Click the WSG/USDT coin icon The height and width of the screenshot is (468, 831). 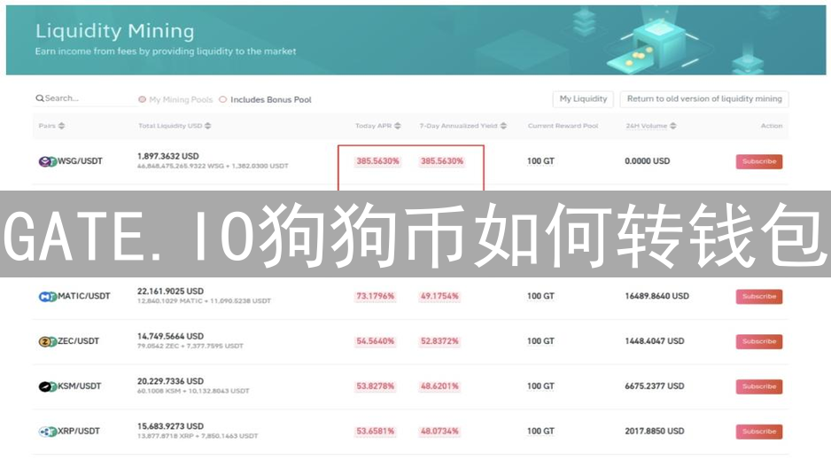(x=47, y=161)
